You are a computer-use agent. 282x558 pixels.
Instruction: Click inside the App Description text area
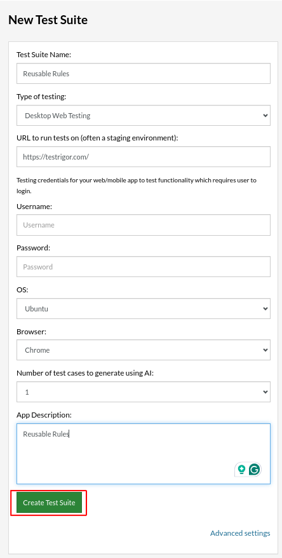(144, 454)
